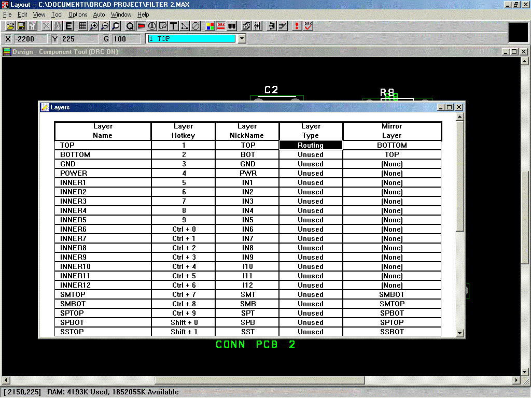The image size is (531, 398).
Task: Click the Layer Hotkey column header
Action: click(183, 131)
